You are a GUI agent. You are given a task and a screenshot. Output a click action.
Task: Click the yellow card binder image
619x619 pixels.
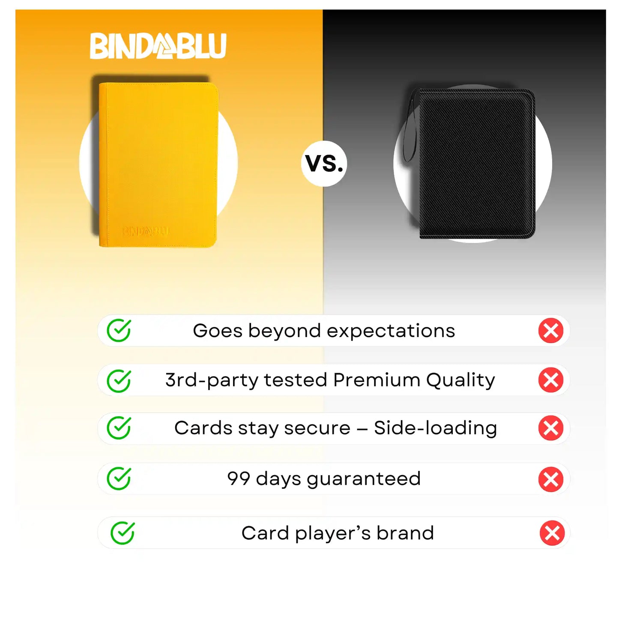[x=158, y=165]
